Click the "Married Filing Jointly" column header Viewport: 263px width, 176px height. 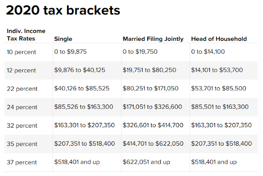coord(153,39)
